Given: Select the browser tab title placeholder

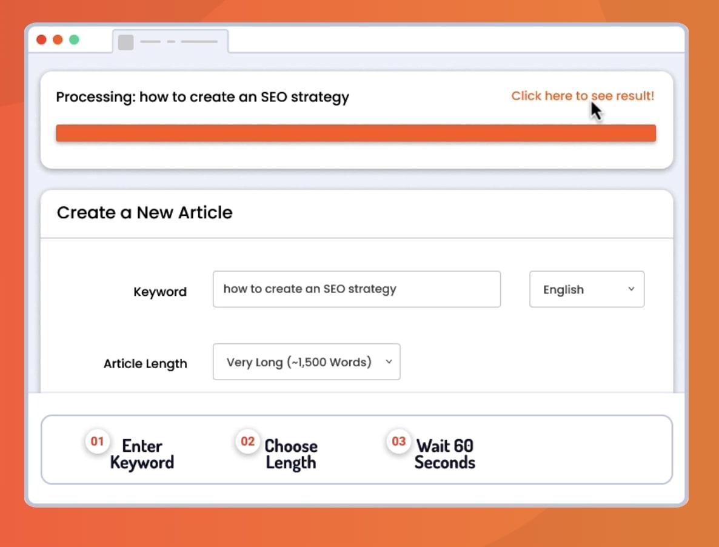Looking at the screenshot, I should click(179, 42).
